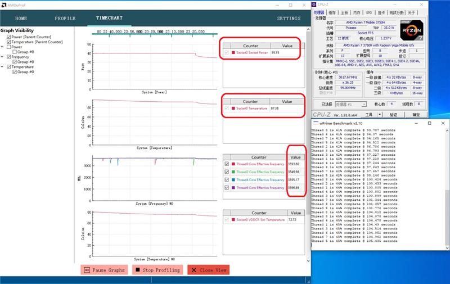Click the Close View button
The height and width of the screenshot is (284, 450).
click(x=208, y=270)
